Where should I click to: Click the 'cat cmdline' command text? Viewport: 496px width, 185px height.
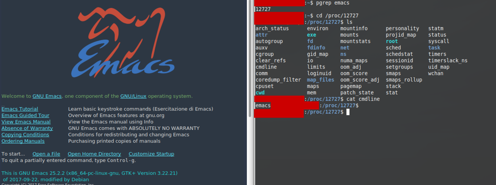(x=363, y=99)
